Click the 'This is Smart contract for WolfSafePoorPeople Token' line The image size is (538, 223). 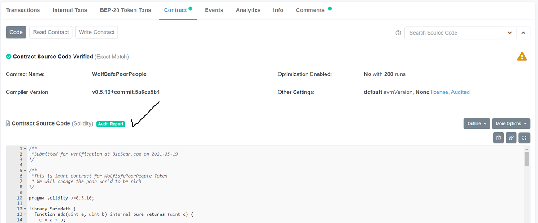(99, 176)
